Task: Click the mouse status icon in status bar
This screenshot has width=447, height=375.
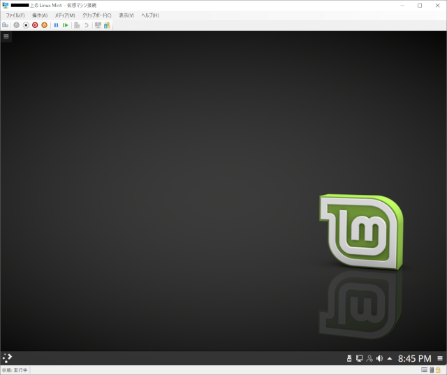Action: (x=432, y=370)
